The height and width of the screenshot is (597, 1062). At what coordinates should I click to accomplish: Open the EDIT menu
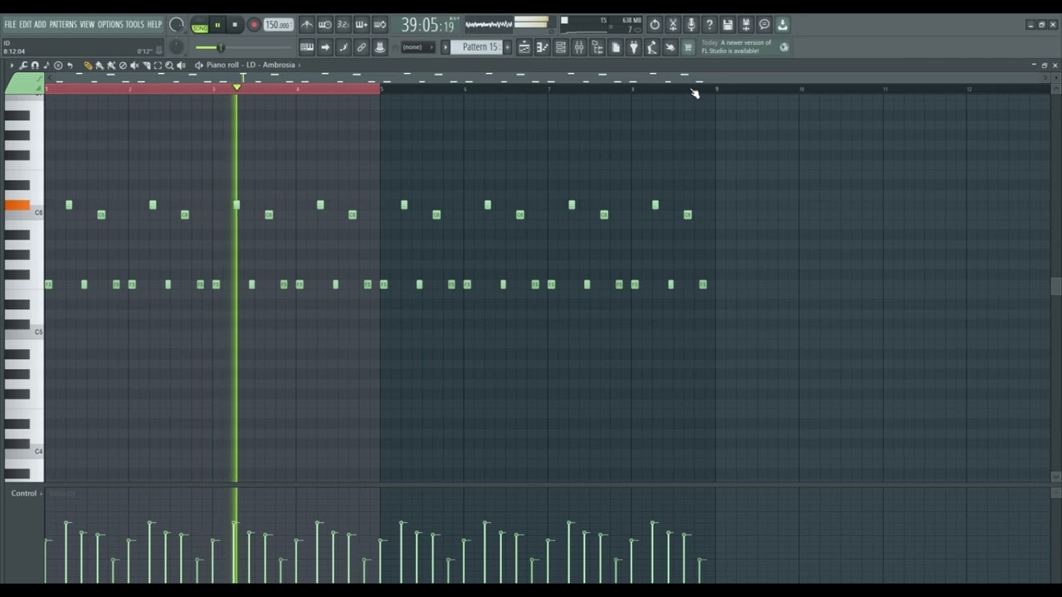coord(26,24)
